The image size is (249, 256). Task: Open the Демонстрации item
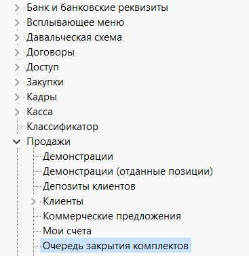[x=78, y=156]
